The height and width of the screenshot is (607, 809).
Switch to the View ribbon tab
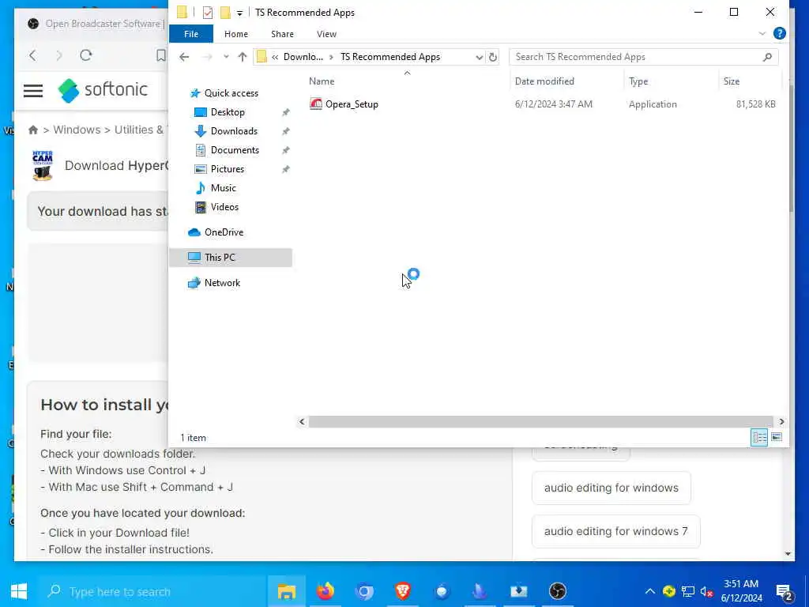tap(326, 34)
